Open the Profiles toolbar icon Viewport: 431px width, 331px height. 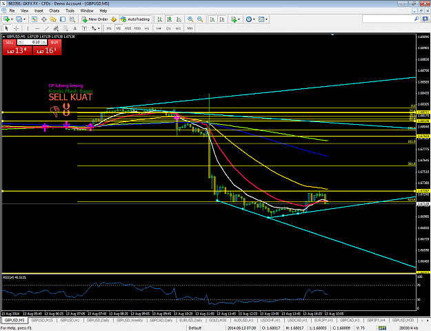pyautogui.click(x=19, y=19)
